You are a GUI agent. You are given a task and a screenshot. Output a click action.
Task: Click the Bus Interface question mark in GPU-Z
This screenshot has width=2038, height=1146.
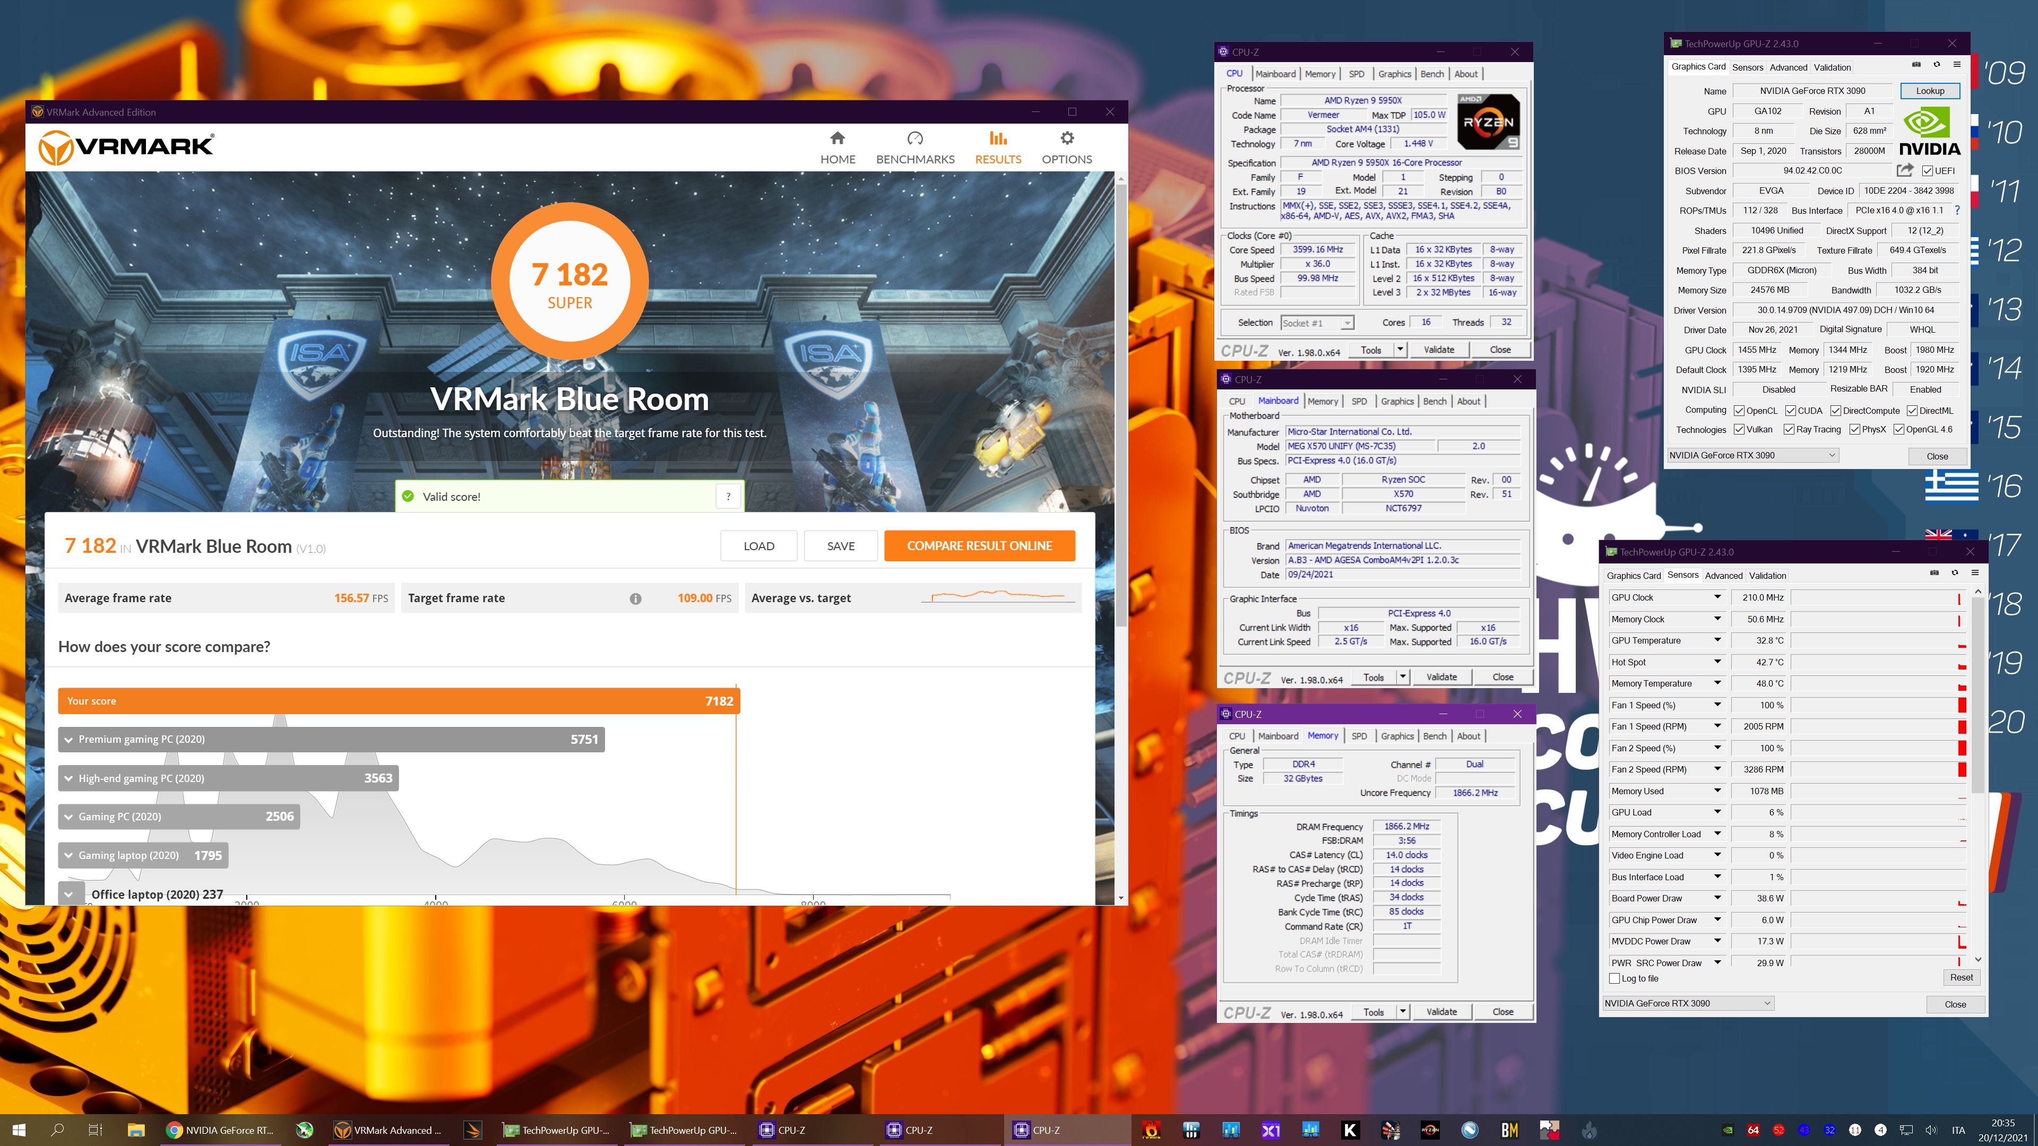point(1956,211)
